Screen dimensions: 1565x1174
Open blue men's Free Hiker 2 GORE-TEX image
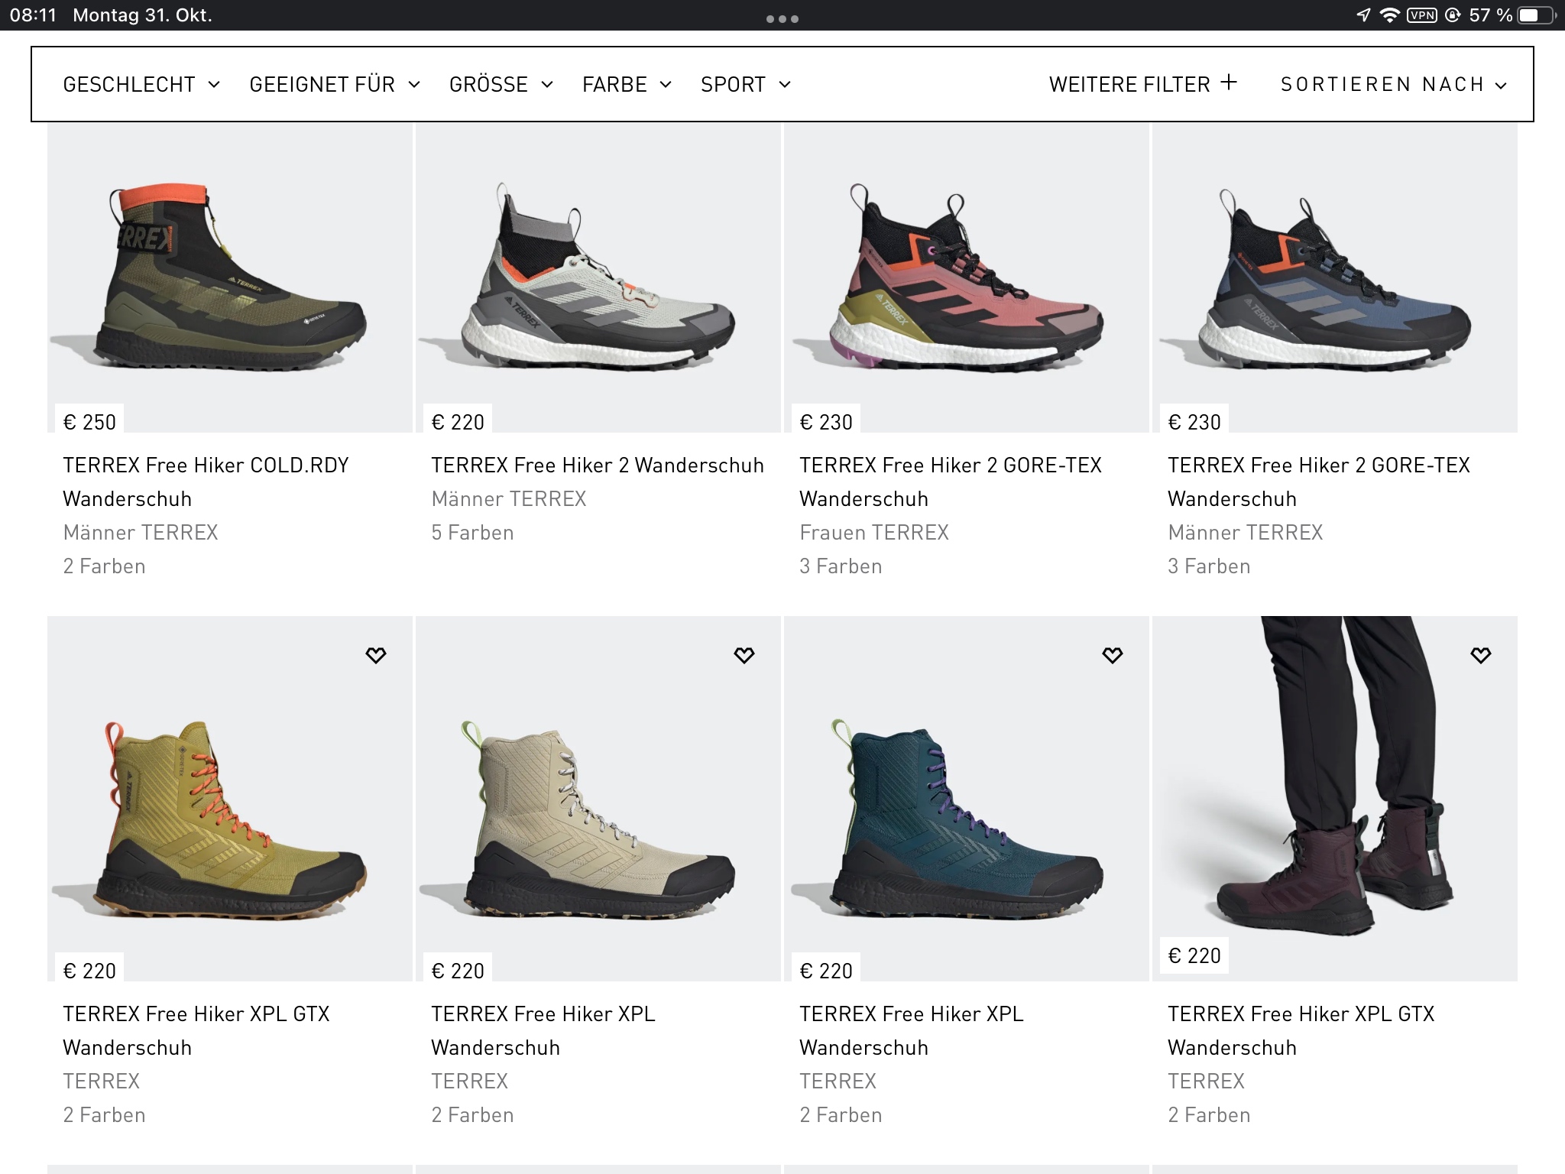(1335, 277)
